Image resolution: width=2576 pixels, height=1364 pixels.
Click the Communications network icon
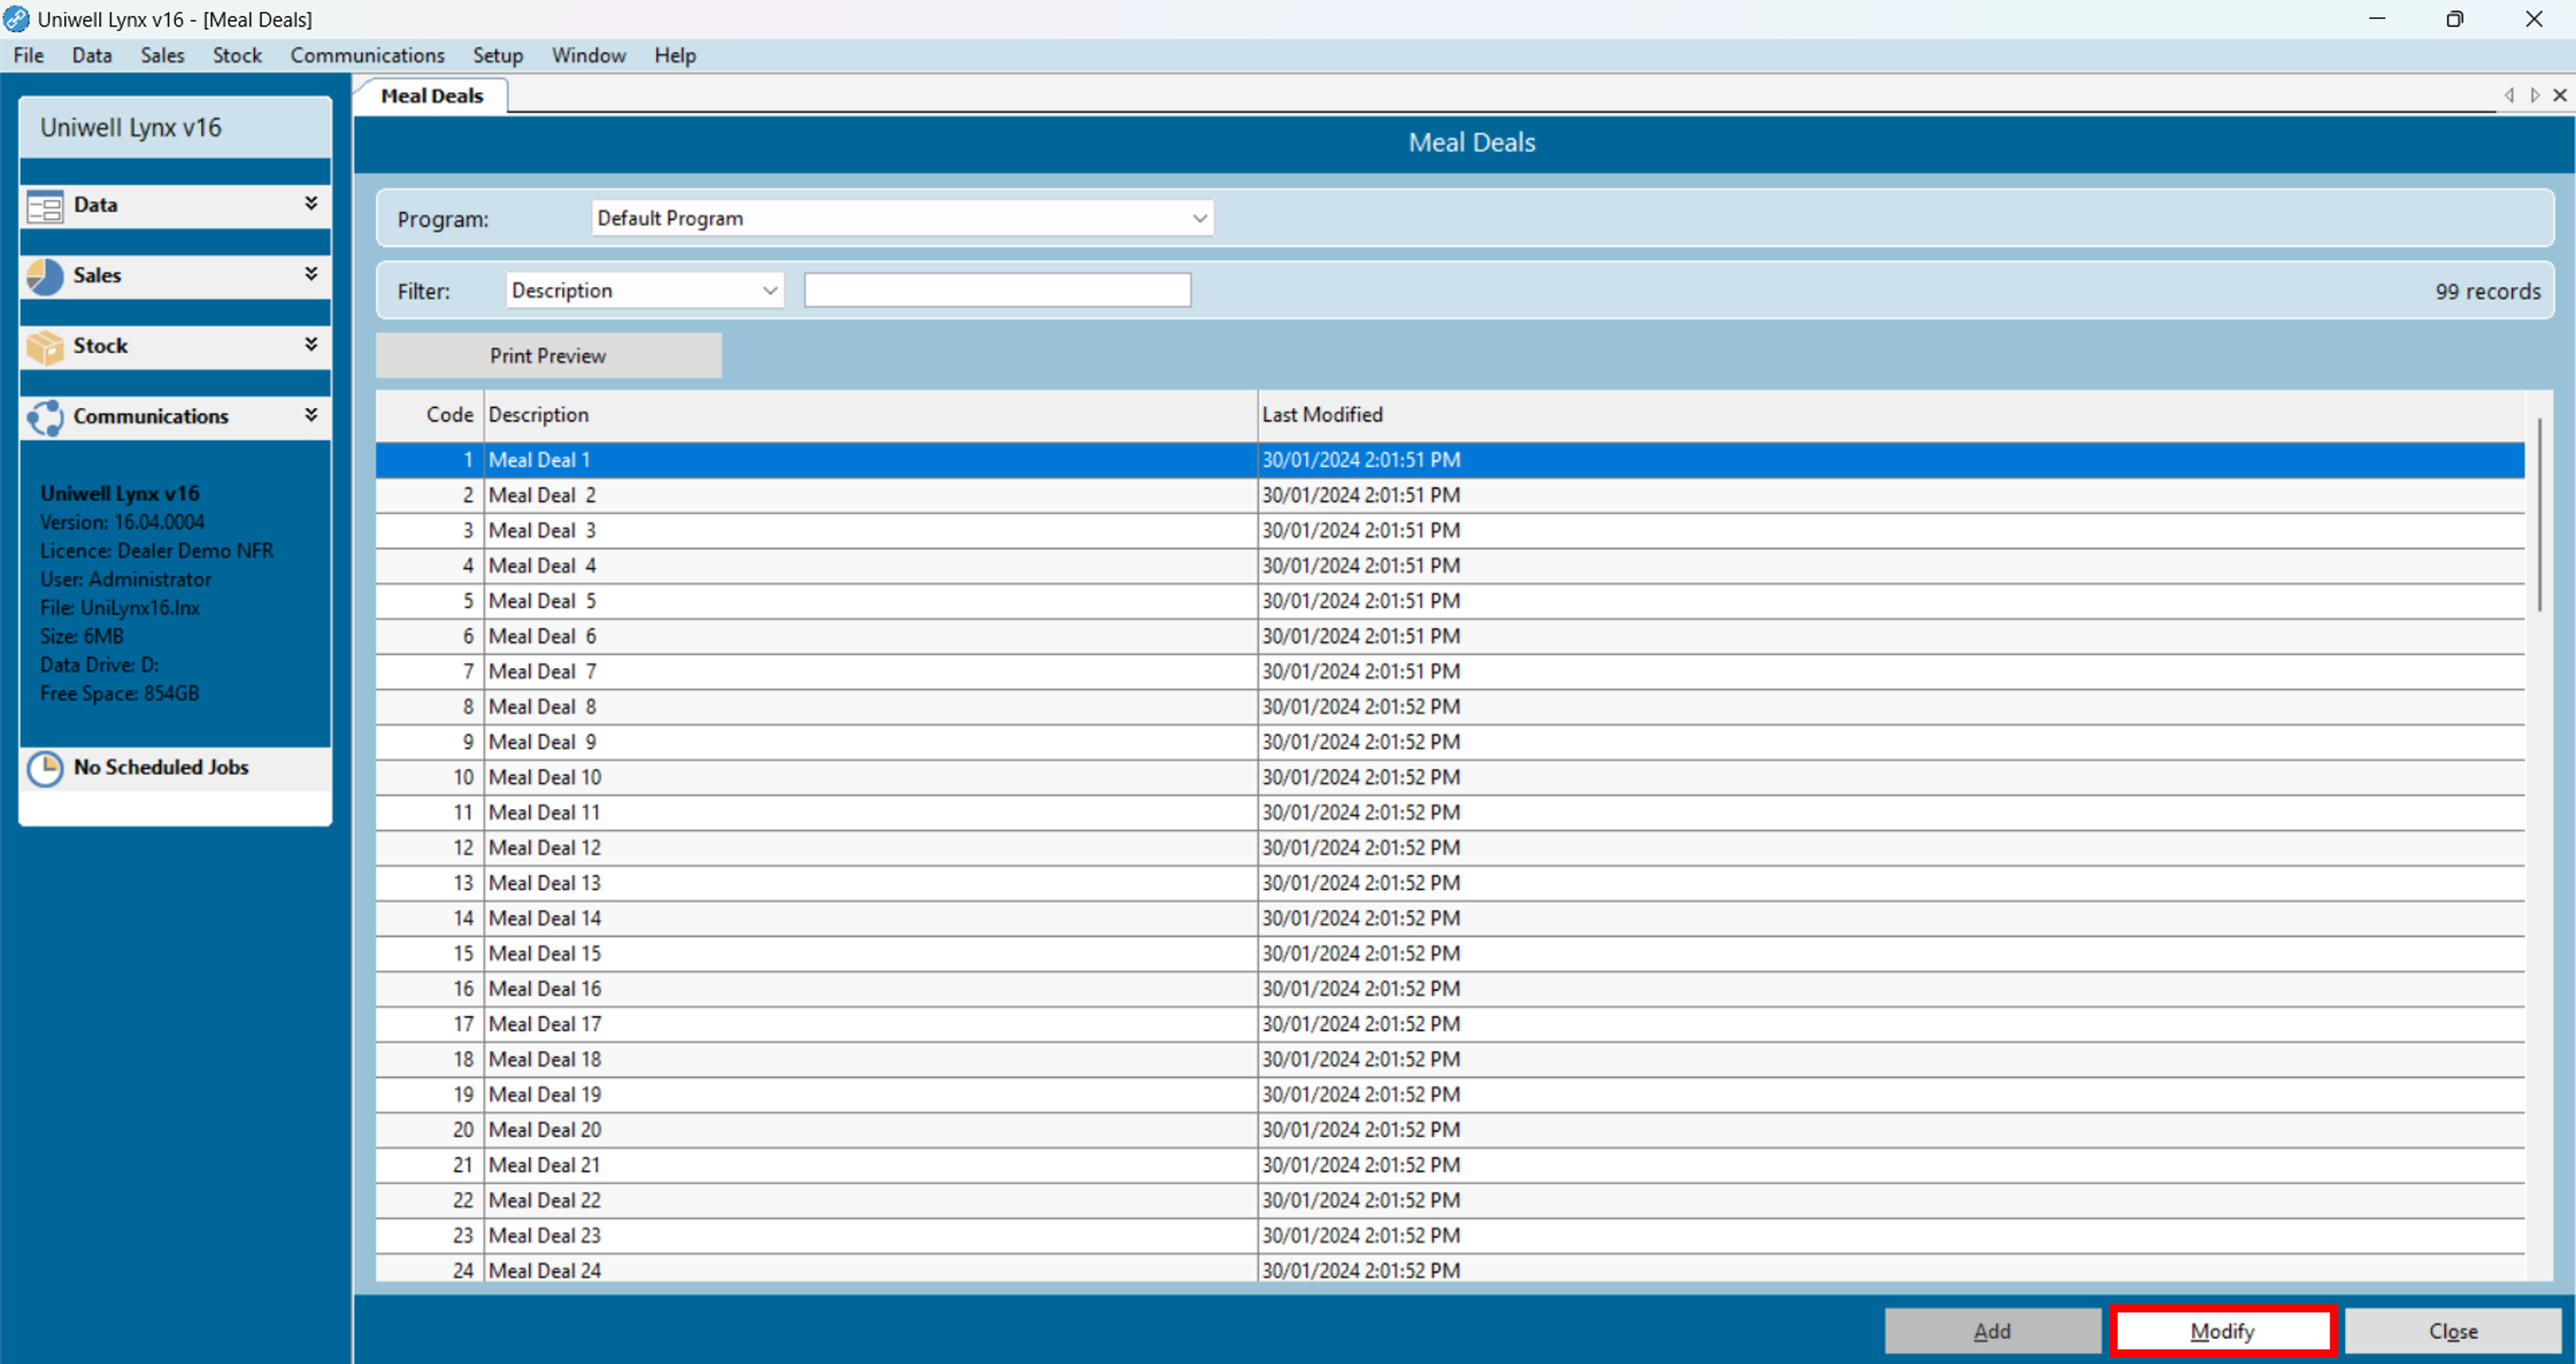point(45,417)
